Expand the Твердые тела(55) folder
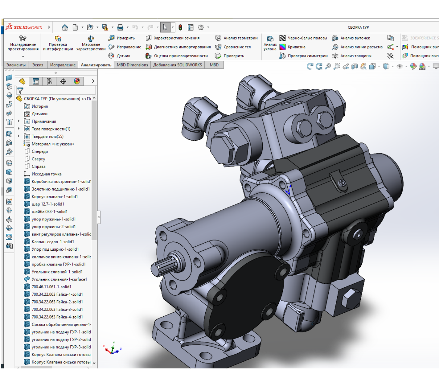 (19, 136)
